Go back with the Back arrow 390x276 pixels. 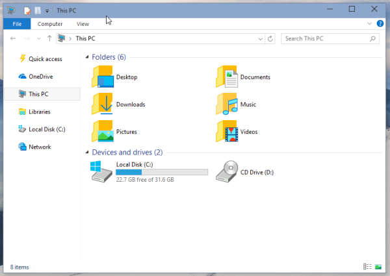point(13,38)
